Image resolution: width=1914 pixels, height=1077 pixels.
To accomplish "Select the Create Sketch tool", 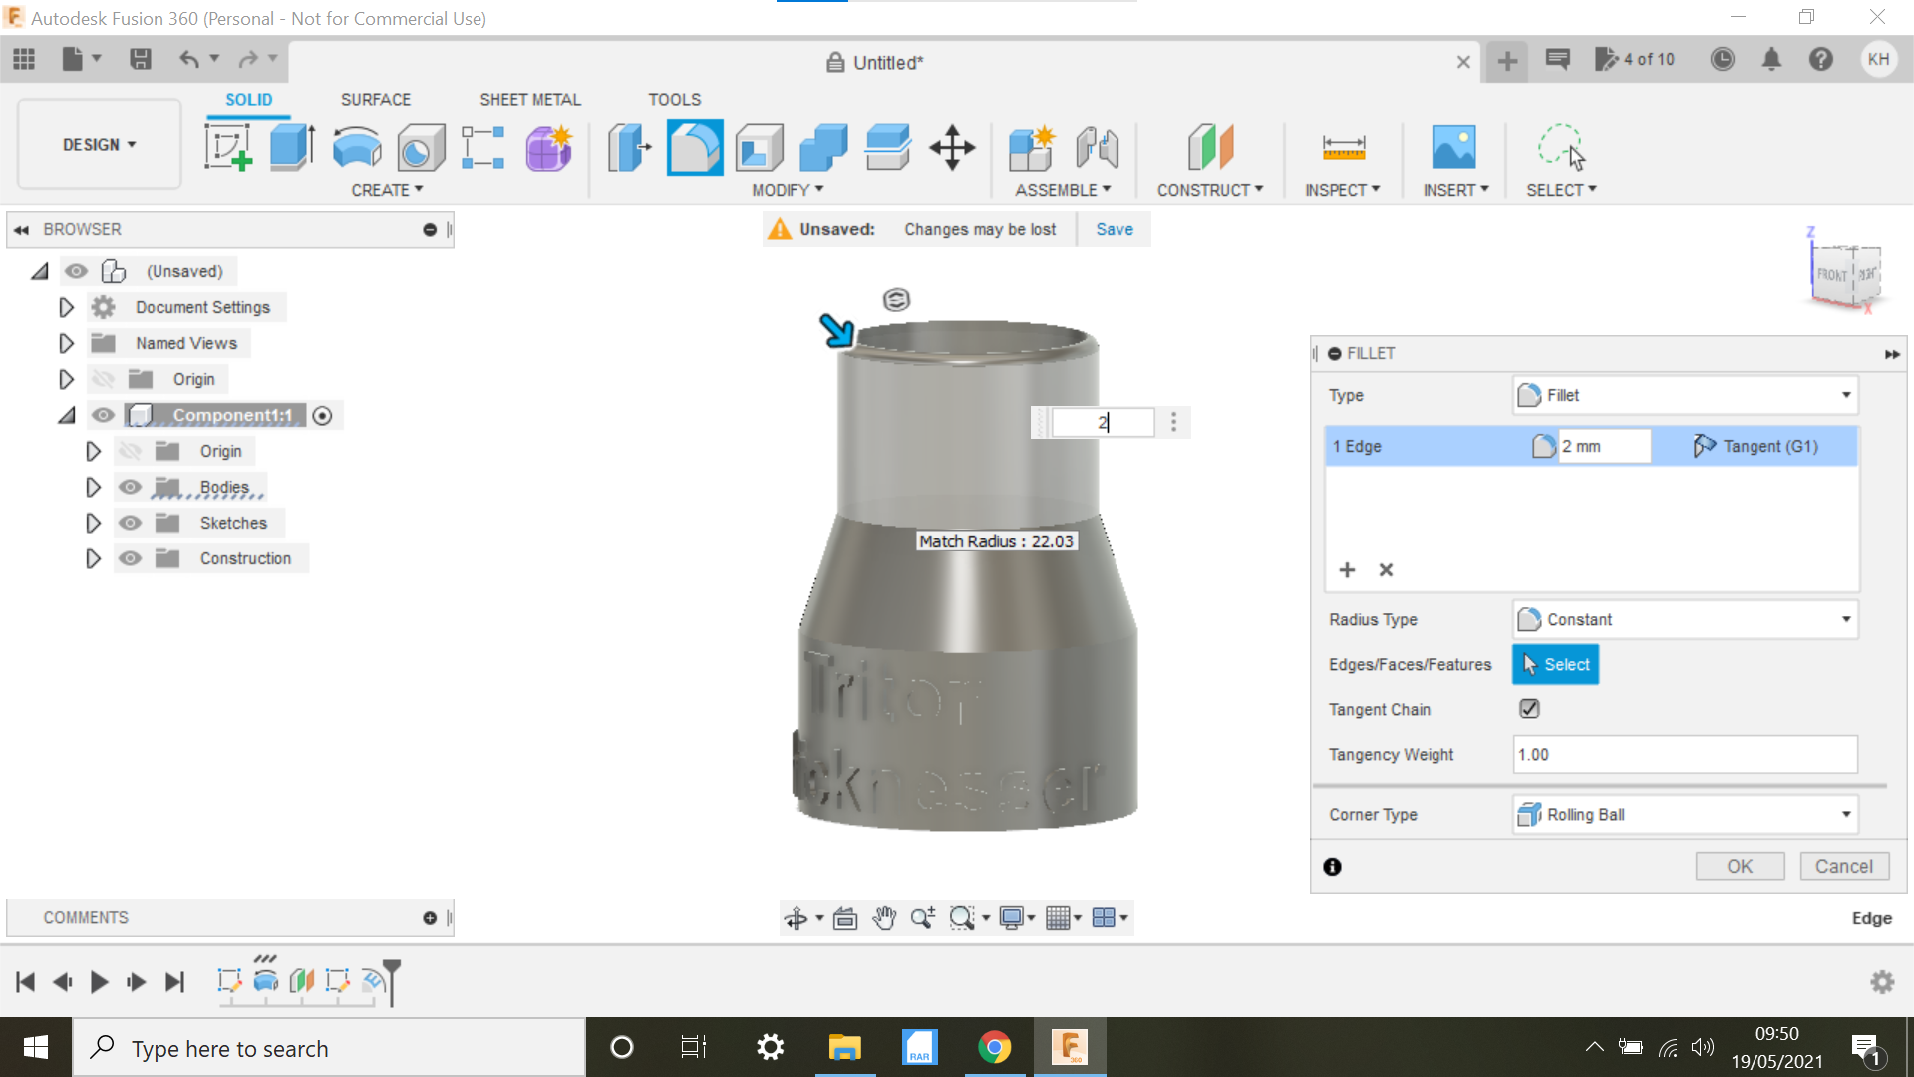I will tap(228, 147).
